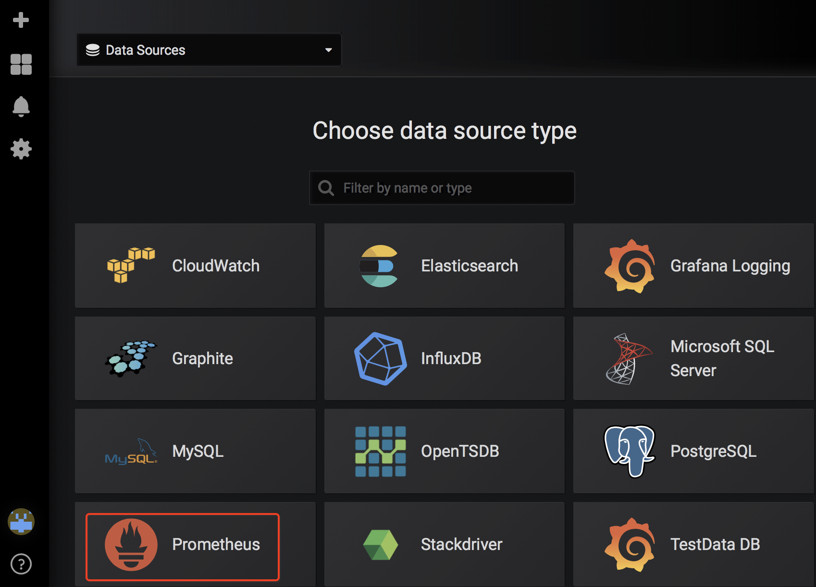Expand the Data Sources dropdown
Viewport: 816px width, 587px height.
click(329, 49)
